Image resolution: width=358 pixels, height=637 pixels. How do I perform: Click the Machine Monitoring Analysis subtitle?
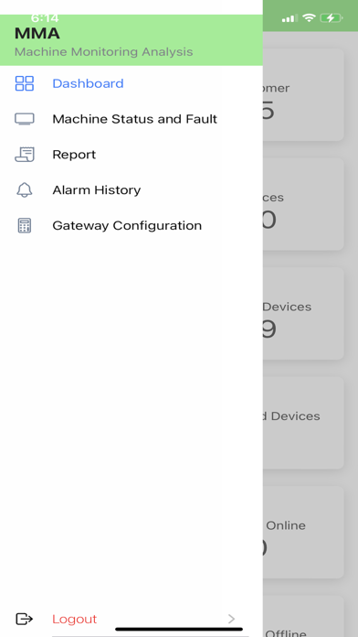coord(103,52)
